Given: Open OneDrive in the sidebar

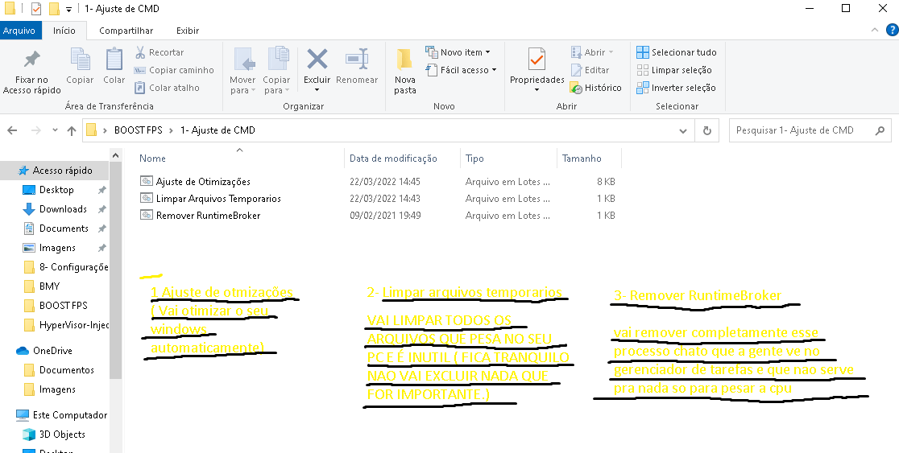Looking at the screenshot, I should (x=52, y=351).
